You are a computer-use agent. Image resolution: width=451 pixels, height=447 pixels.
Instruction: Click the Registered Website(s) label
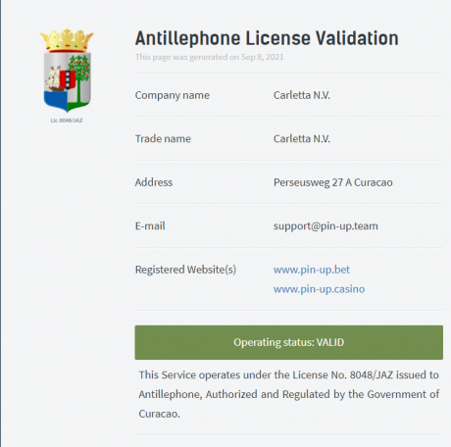pyautogui.click(x=185, y=270)
